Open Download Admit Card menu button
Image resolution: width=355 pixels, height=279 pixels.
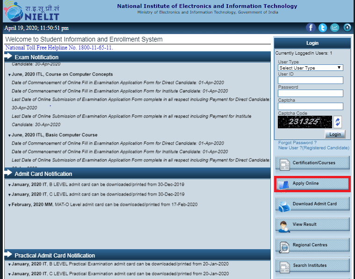point(312,204)
